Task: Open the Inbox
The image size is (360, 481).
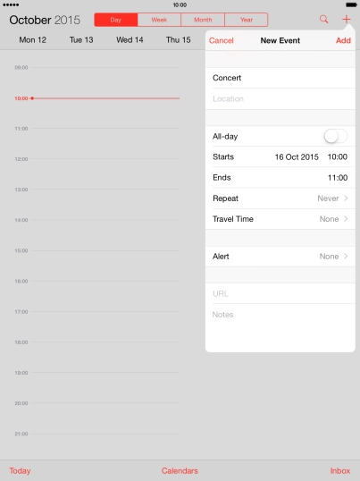Action: (340, 471)
